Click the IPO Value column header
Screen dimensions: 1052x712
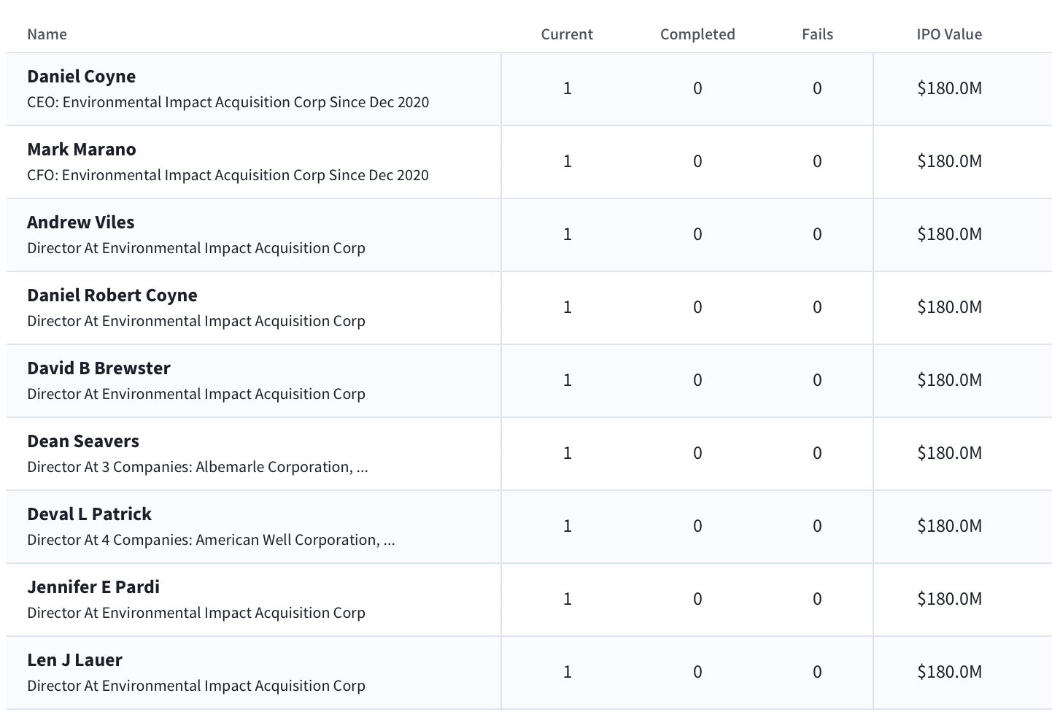(x=949, y=34)
